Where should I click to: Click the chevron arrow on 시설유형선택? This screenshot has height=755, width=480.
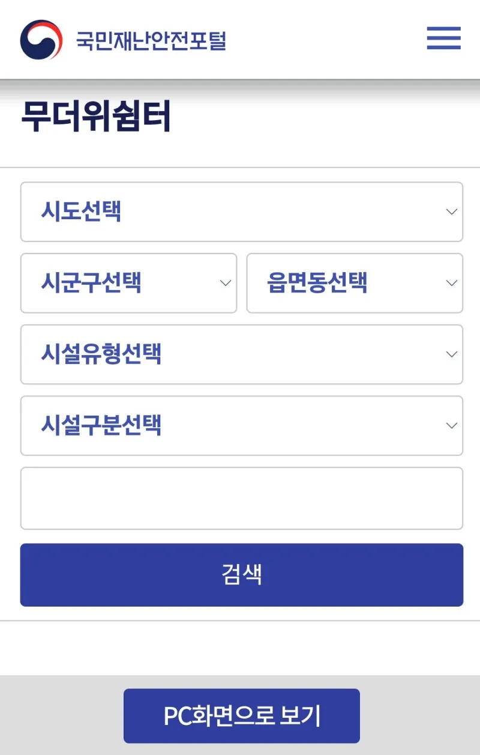coord(452,354)
